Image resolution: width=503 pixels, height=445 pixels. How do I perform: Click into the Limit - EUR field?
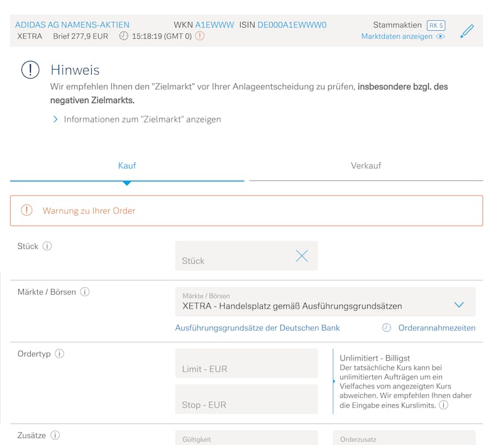point(246,363)
